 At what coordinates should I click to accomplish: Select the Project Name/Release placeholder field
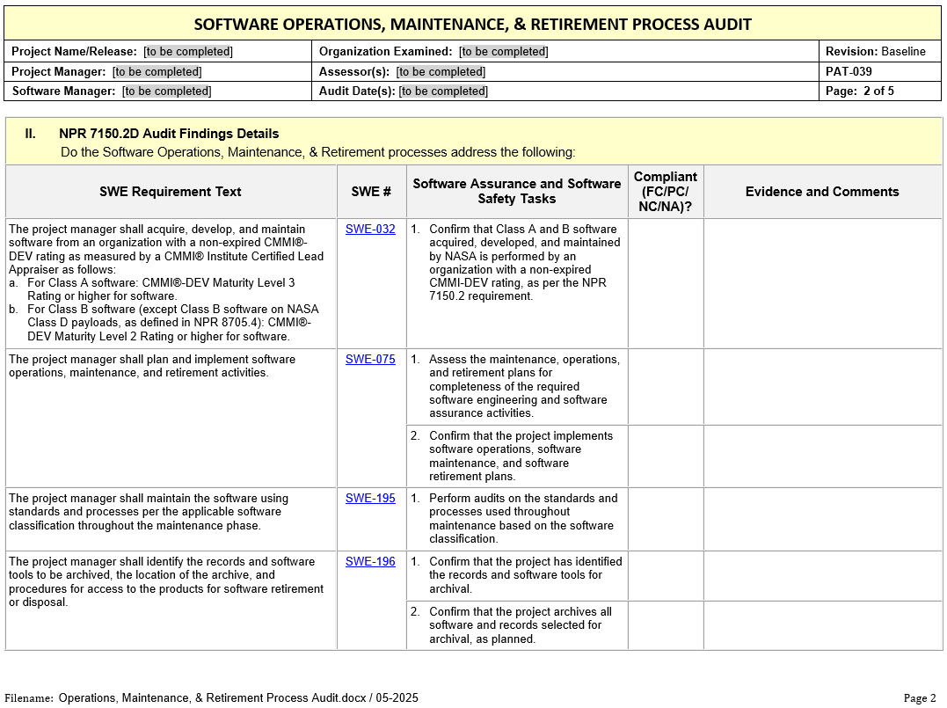click(188, 52)
